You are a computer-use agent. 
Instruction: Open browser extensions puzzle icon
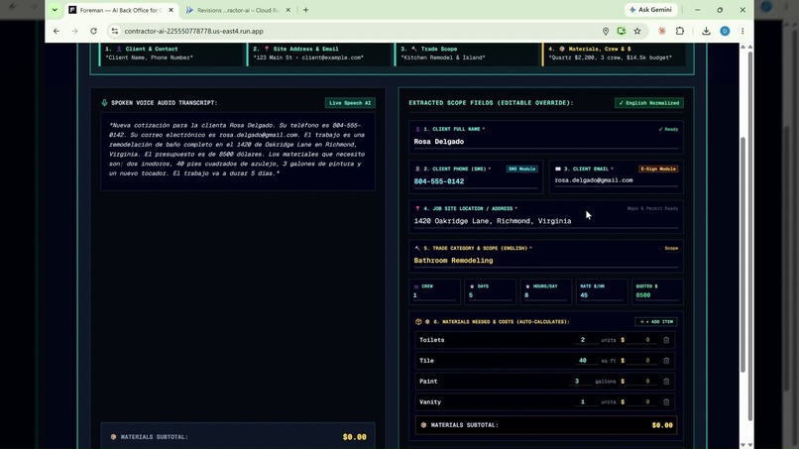click(680, 31)
